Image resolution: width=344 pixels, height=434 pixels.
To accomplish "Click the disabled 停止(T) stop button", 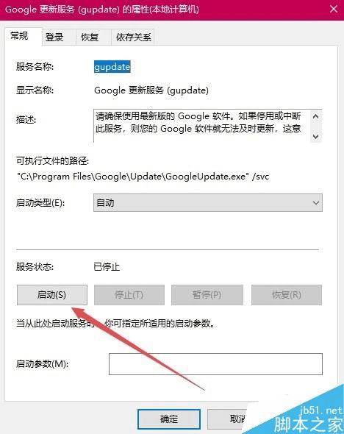I will pos(129,295).
